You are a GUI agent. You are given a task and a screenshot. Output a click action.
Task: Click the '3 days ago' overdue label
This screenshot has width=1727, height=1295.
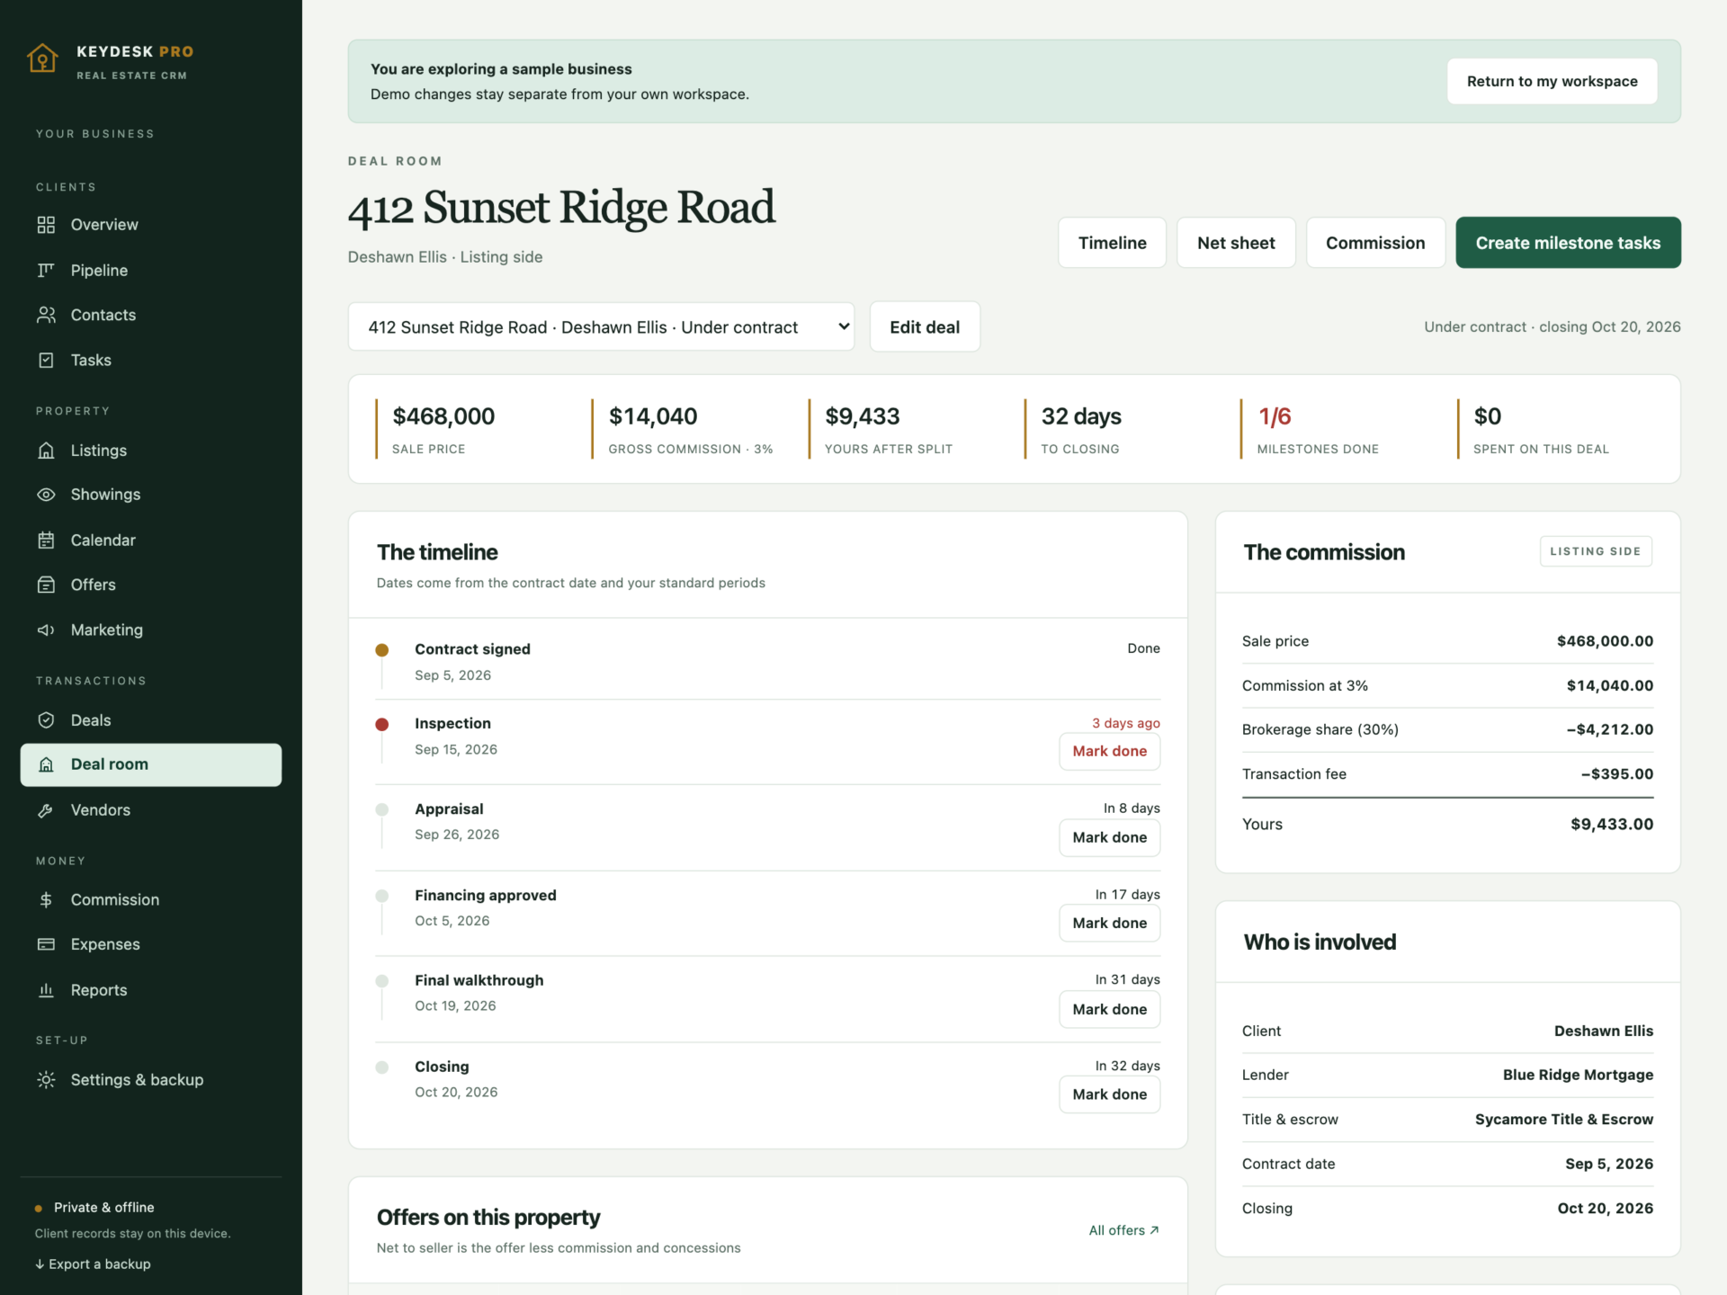(x=1125, y=723)
